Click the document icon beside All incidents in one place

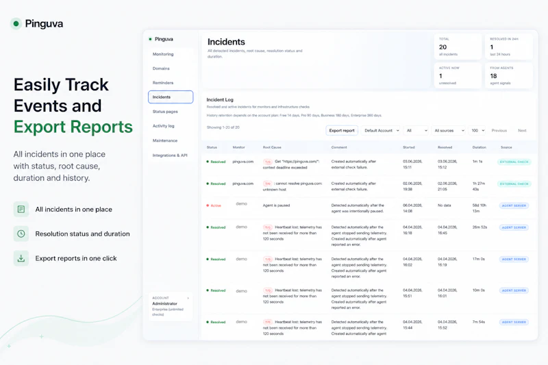[x=21, y=210]
